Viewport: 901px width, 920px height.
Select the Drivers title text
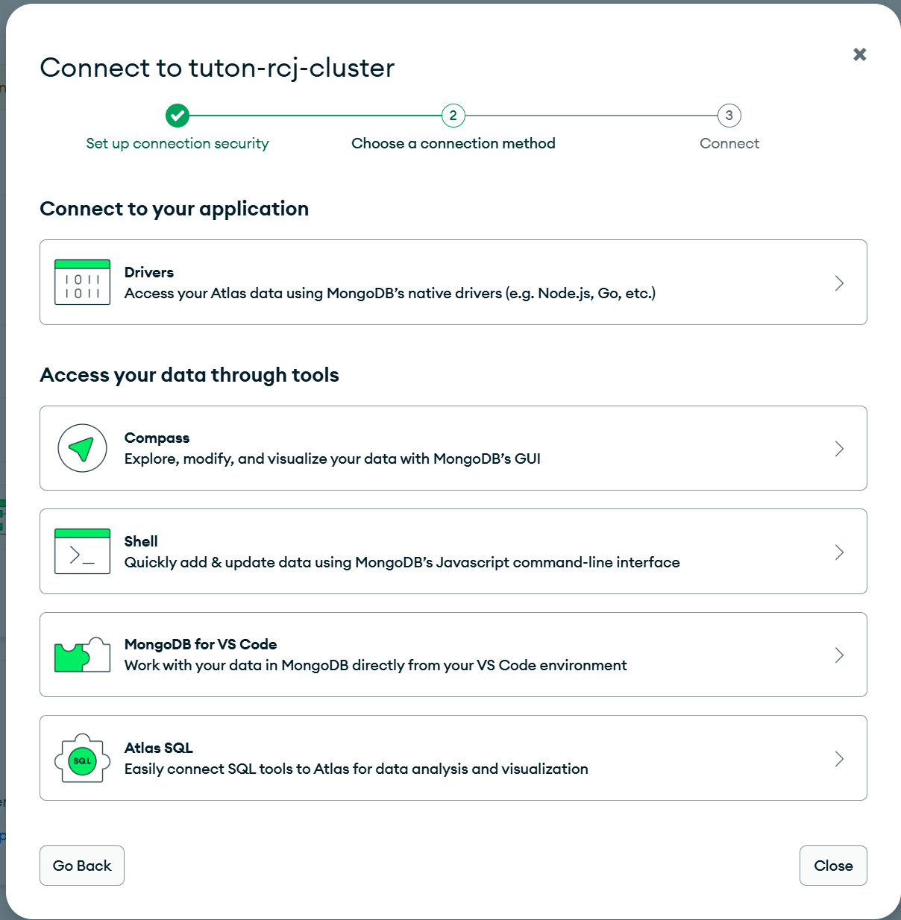(x=149, y=272)
